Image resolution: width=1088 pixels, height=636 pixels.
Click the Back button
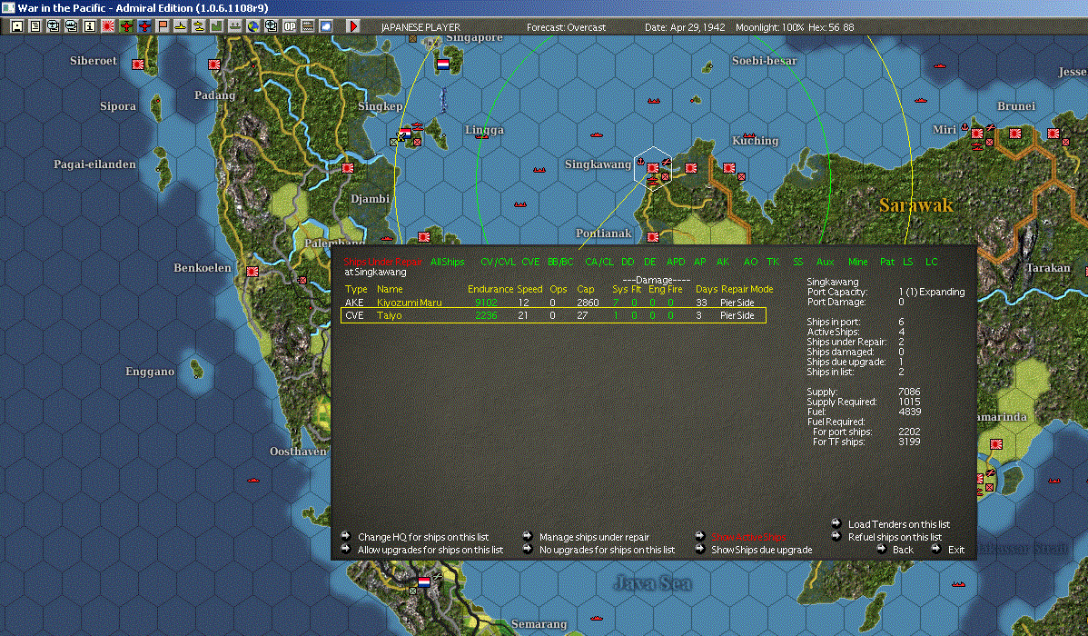click(x=903, y=550)
